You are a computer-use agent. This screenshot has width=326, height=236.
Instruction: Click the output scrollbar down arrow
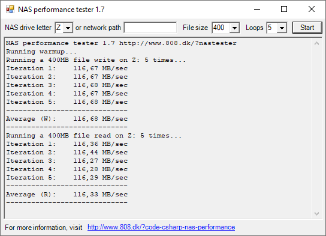pos(316,214)
